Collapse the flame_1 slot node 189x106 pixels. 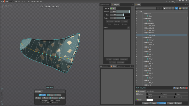point(144,37)
